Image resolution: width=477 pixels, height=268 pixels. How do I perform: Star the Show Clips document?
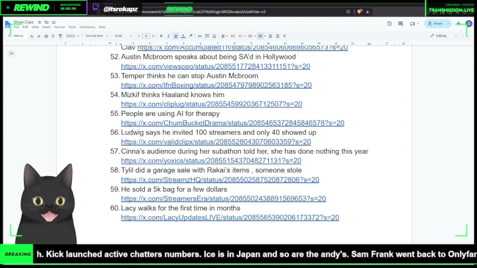(40, 22)
